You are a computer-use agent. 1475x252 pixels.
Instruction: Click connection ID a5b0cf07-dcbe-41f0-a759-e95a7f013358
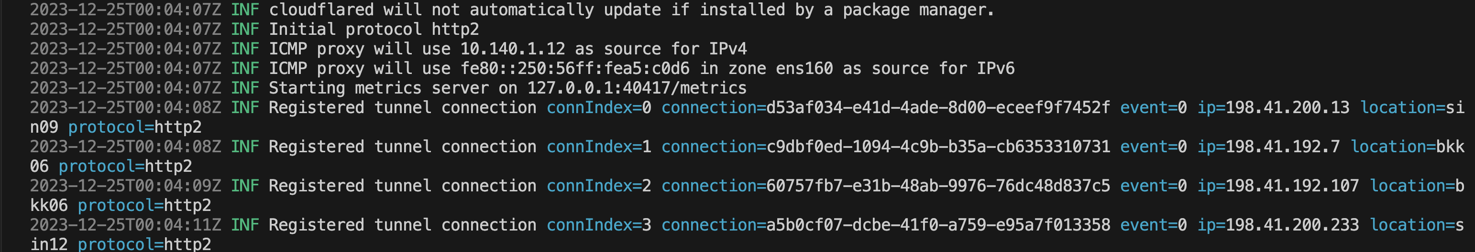[938, 225]
